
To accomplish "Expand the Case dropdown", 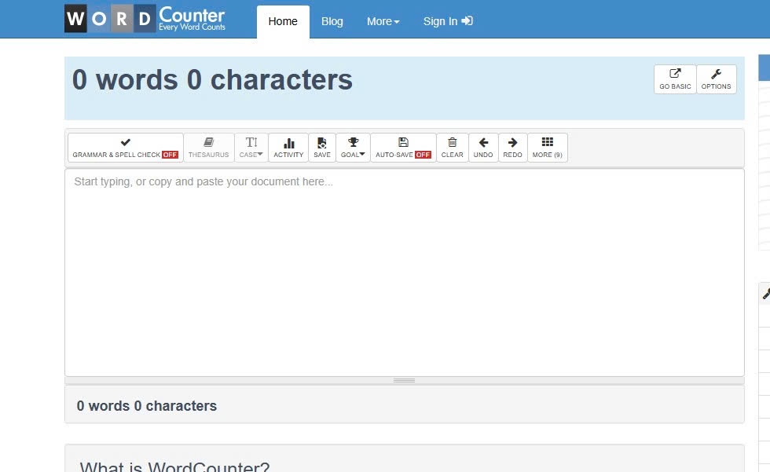I will click(x=251, y=147).
